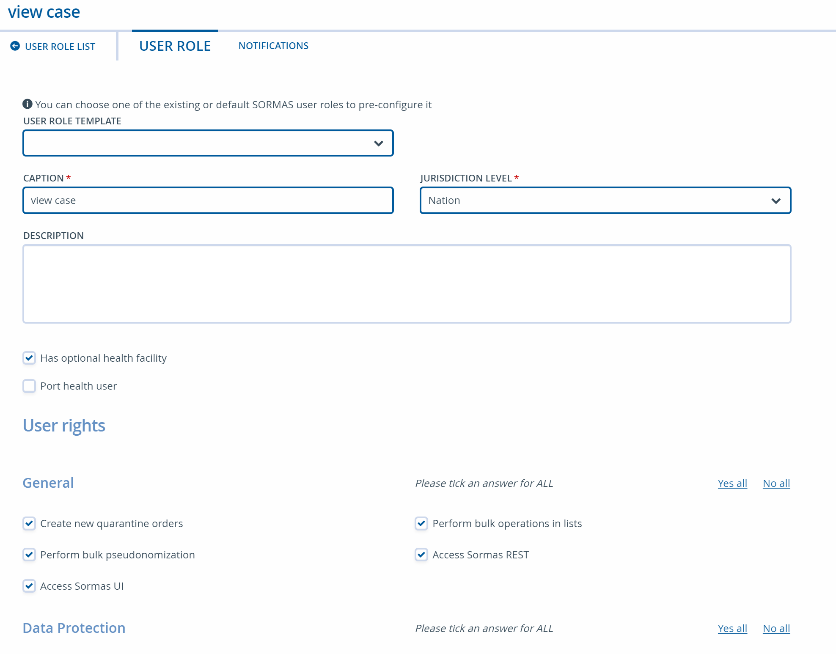Expand the Jurisdiction Level dropdown arrow
Viewport: 836px width, 654px height.
tap(775, 201)
